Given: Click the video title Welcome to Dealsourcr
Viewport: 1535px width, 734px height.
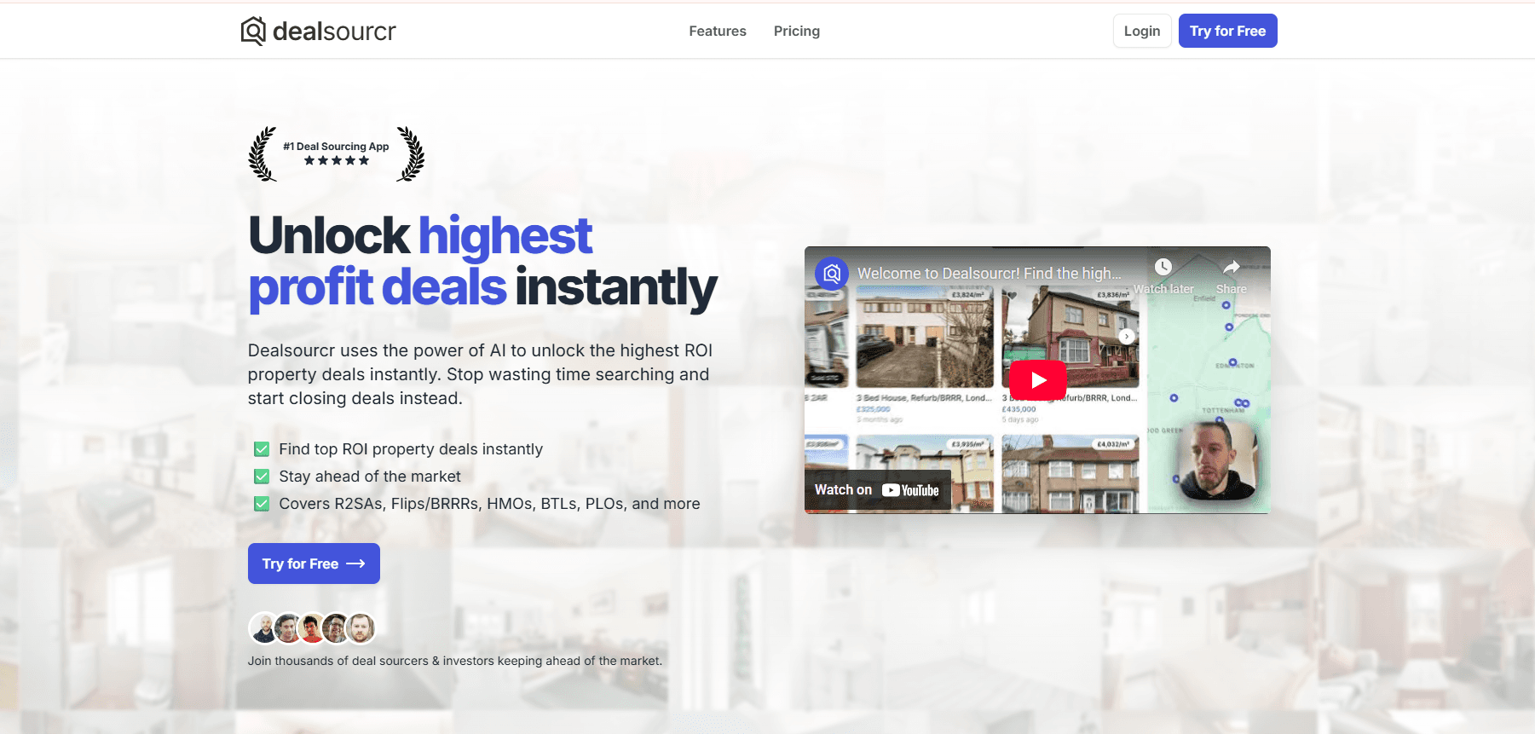Looking at the screenshot, I should click(x=989, y=274).
